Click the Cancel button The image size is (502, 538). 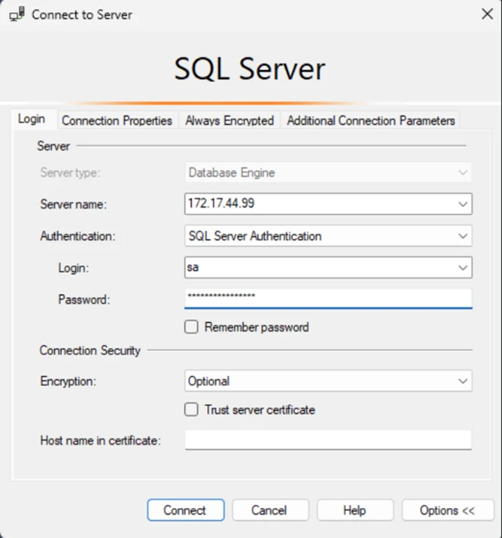pyautogui.click(x=270, y=510)
